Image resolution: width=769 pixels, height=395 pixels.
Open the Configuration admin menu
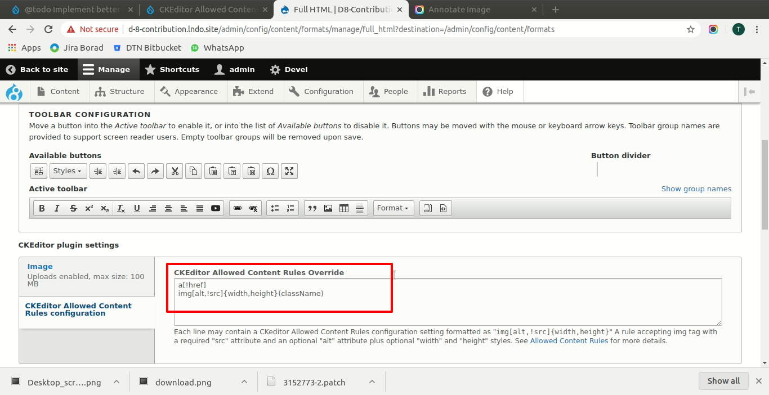321,91
